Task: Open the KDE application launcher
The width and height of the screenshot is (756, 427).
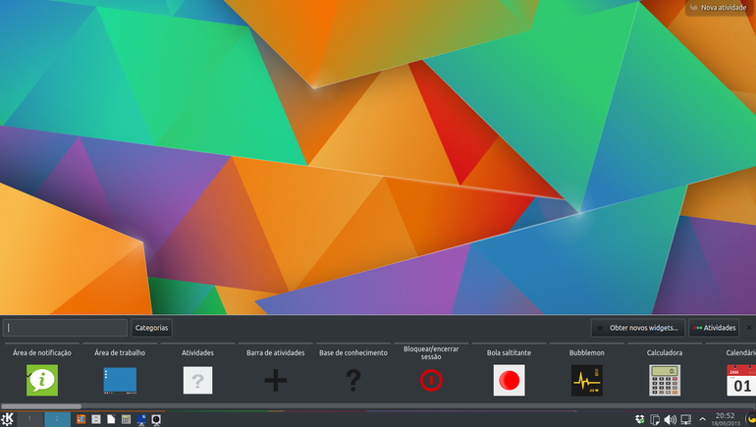Action: pyautogui.click(x=7, y=419)
